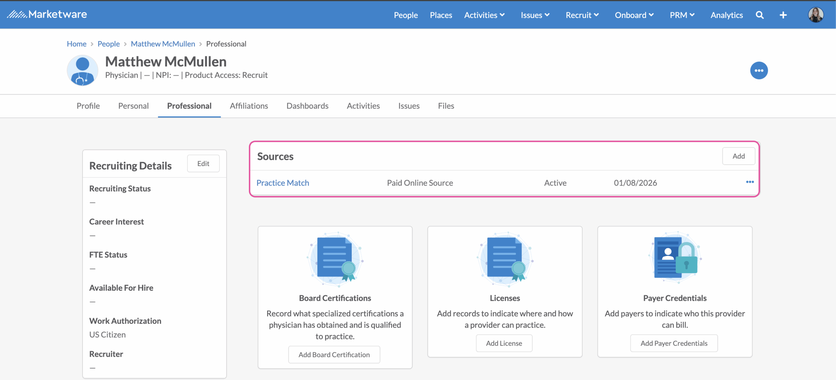Expand the Onboard dropdown menu
The height and width of the screenshot is (380, 836).
tap(634, 15)
